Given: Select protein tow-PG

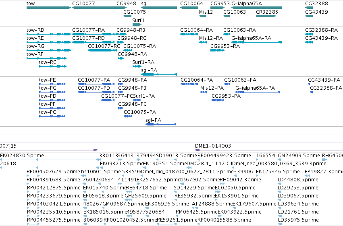Looking at the screenshot, I should (x=52, y=92).
